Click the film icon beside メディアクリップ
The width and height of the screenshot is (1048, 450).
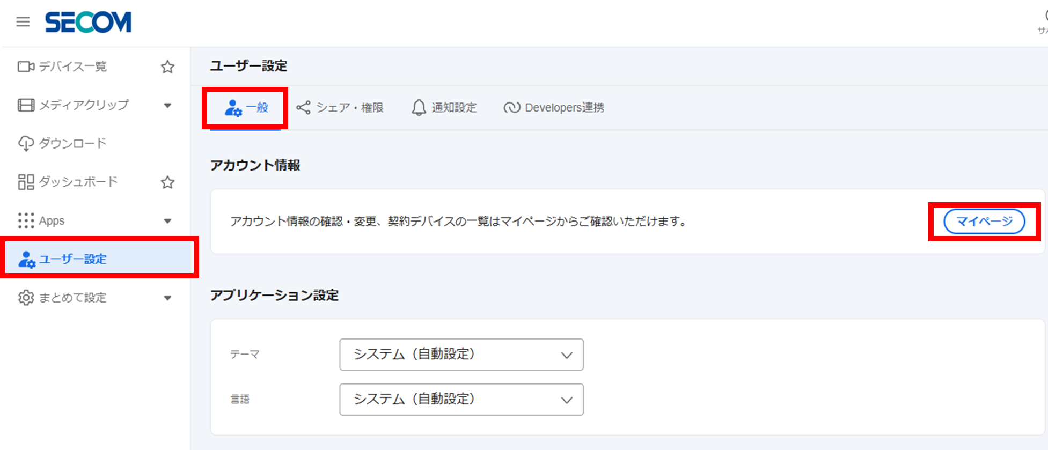[26, 105]
